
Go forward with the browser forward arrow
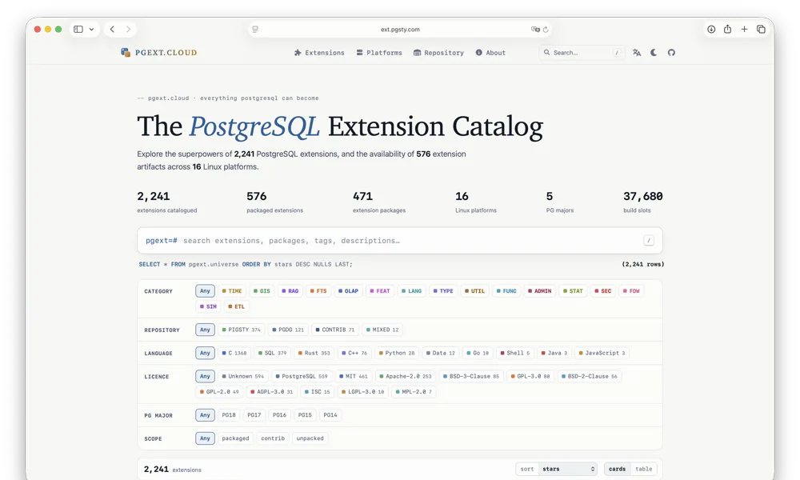pos(128,29)
